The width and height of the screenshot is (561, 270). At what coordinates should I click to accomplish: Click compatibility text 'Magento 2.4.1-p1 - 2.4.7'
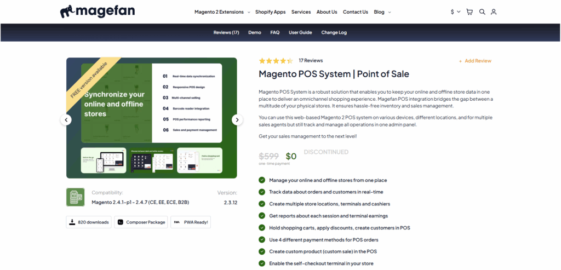(140, 203)
